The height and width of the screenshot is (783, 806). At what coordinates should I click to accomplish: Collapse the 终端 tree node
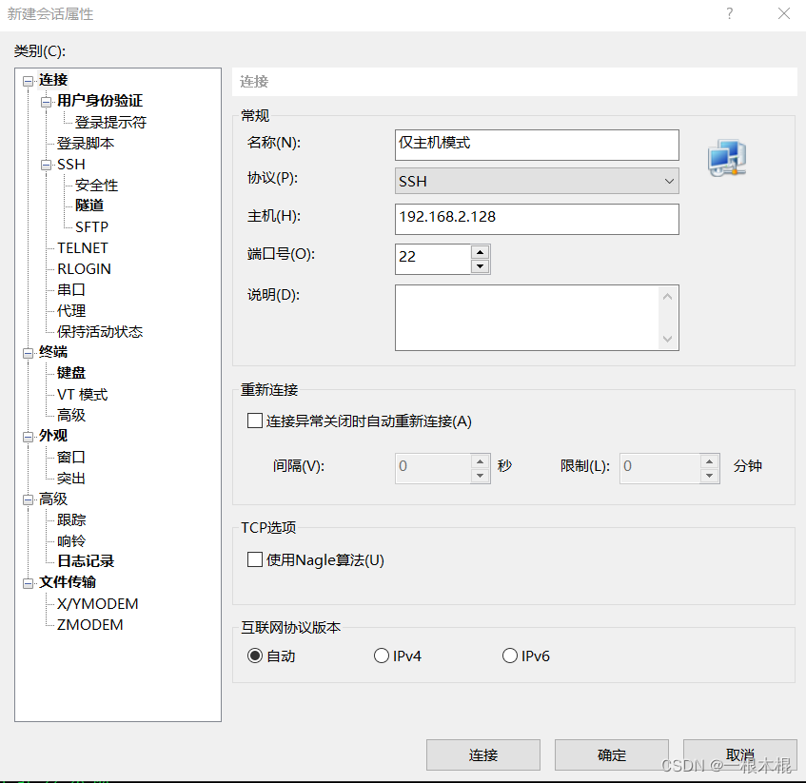click(28, 353)
